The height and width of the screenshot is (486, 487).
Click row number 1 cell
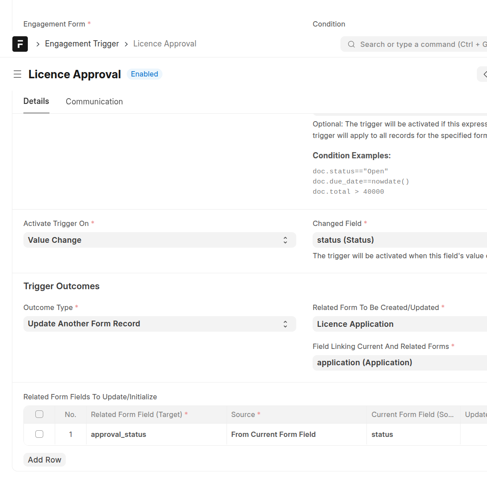click(x=71, y=434)
